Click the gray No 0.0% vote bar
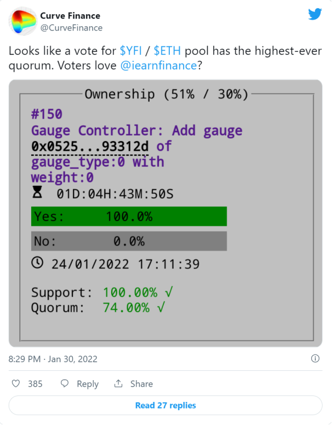 pos(129,241)
